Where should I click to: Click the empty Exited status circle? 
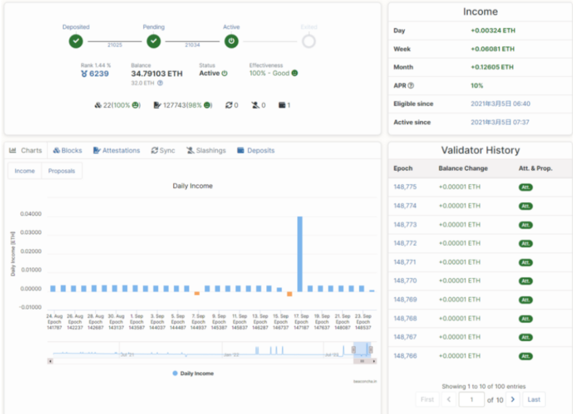tap(309, 41)
